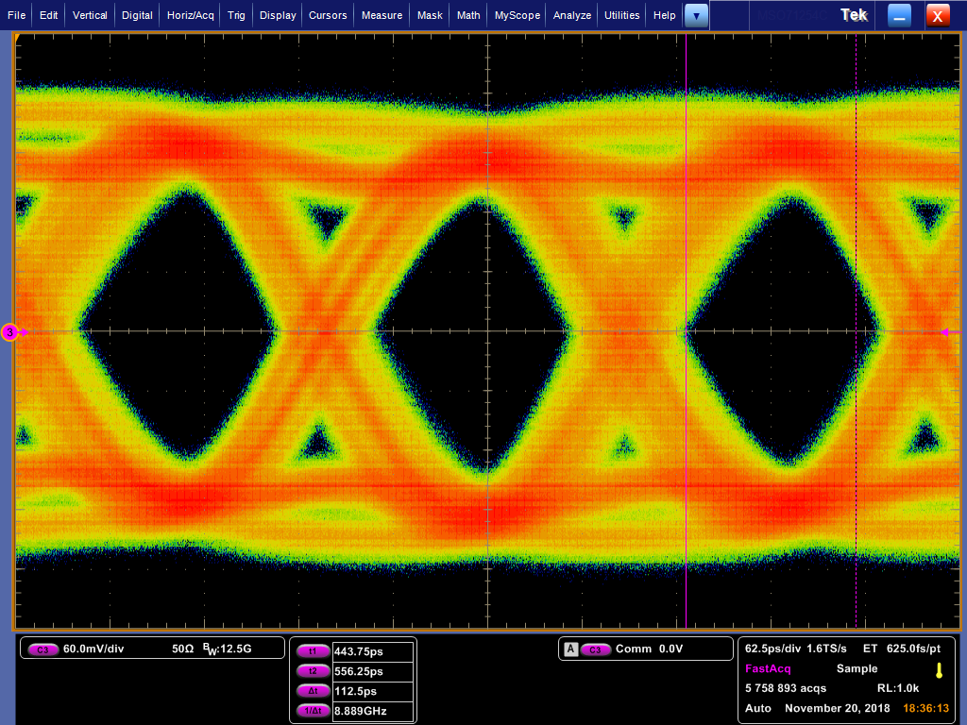
Task: Select the t1 cursor readout badge
Action: (x=313, y=651)
